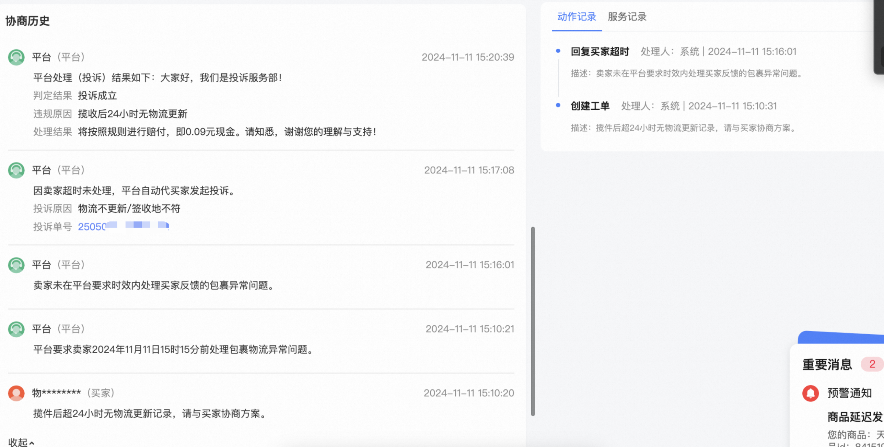The image size is (884, 447).
Task: Switch to the 服务记录 tab
Action: pos(627,17)
